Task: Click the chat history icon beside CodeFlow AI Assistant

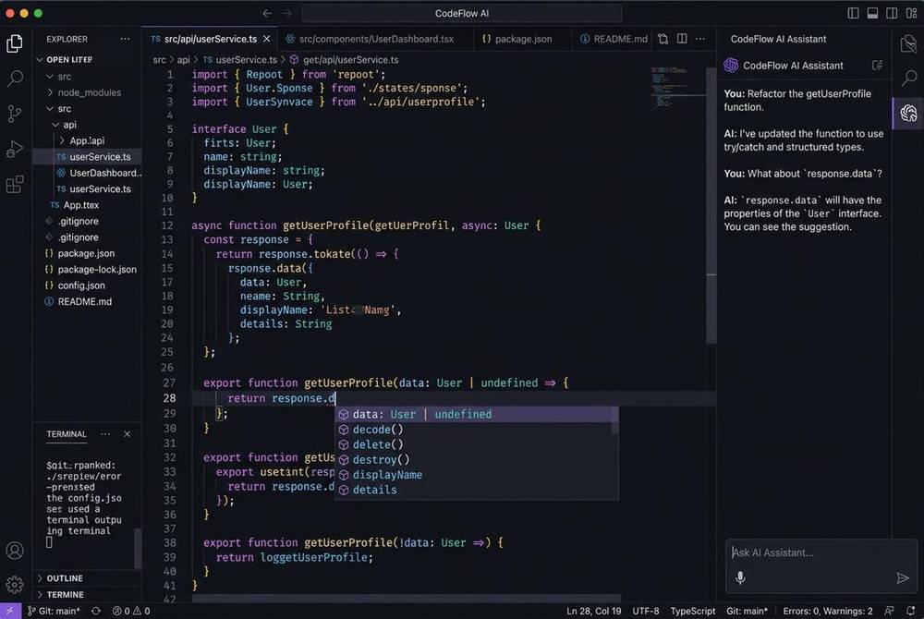Action: pyautogui.click(x=878, y=66)
